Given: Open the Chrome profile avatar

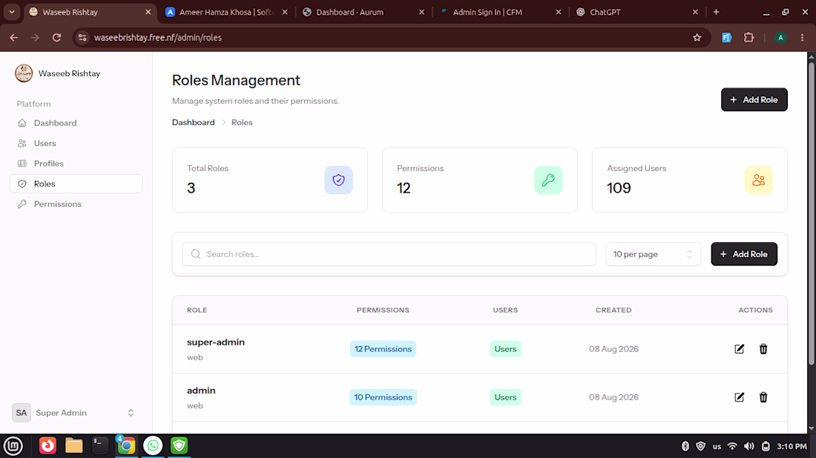Looking at the screenshot, I should click(780, 38).
